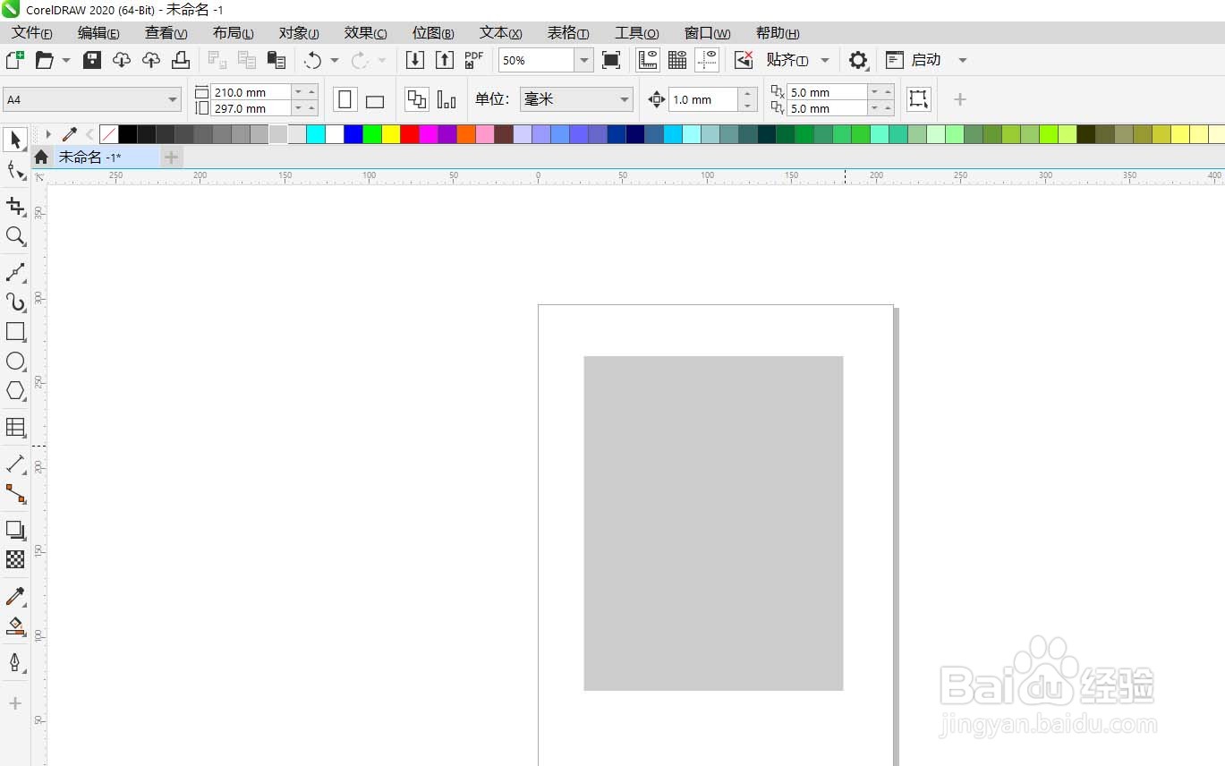Create a new document with New icon

click(x=15, y=60)
